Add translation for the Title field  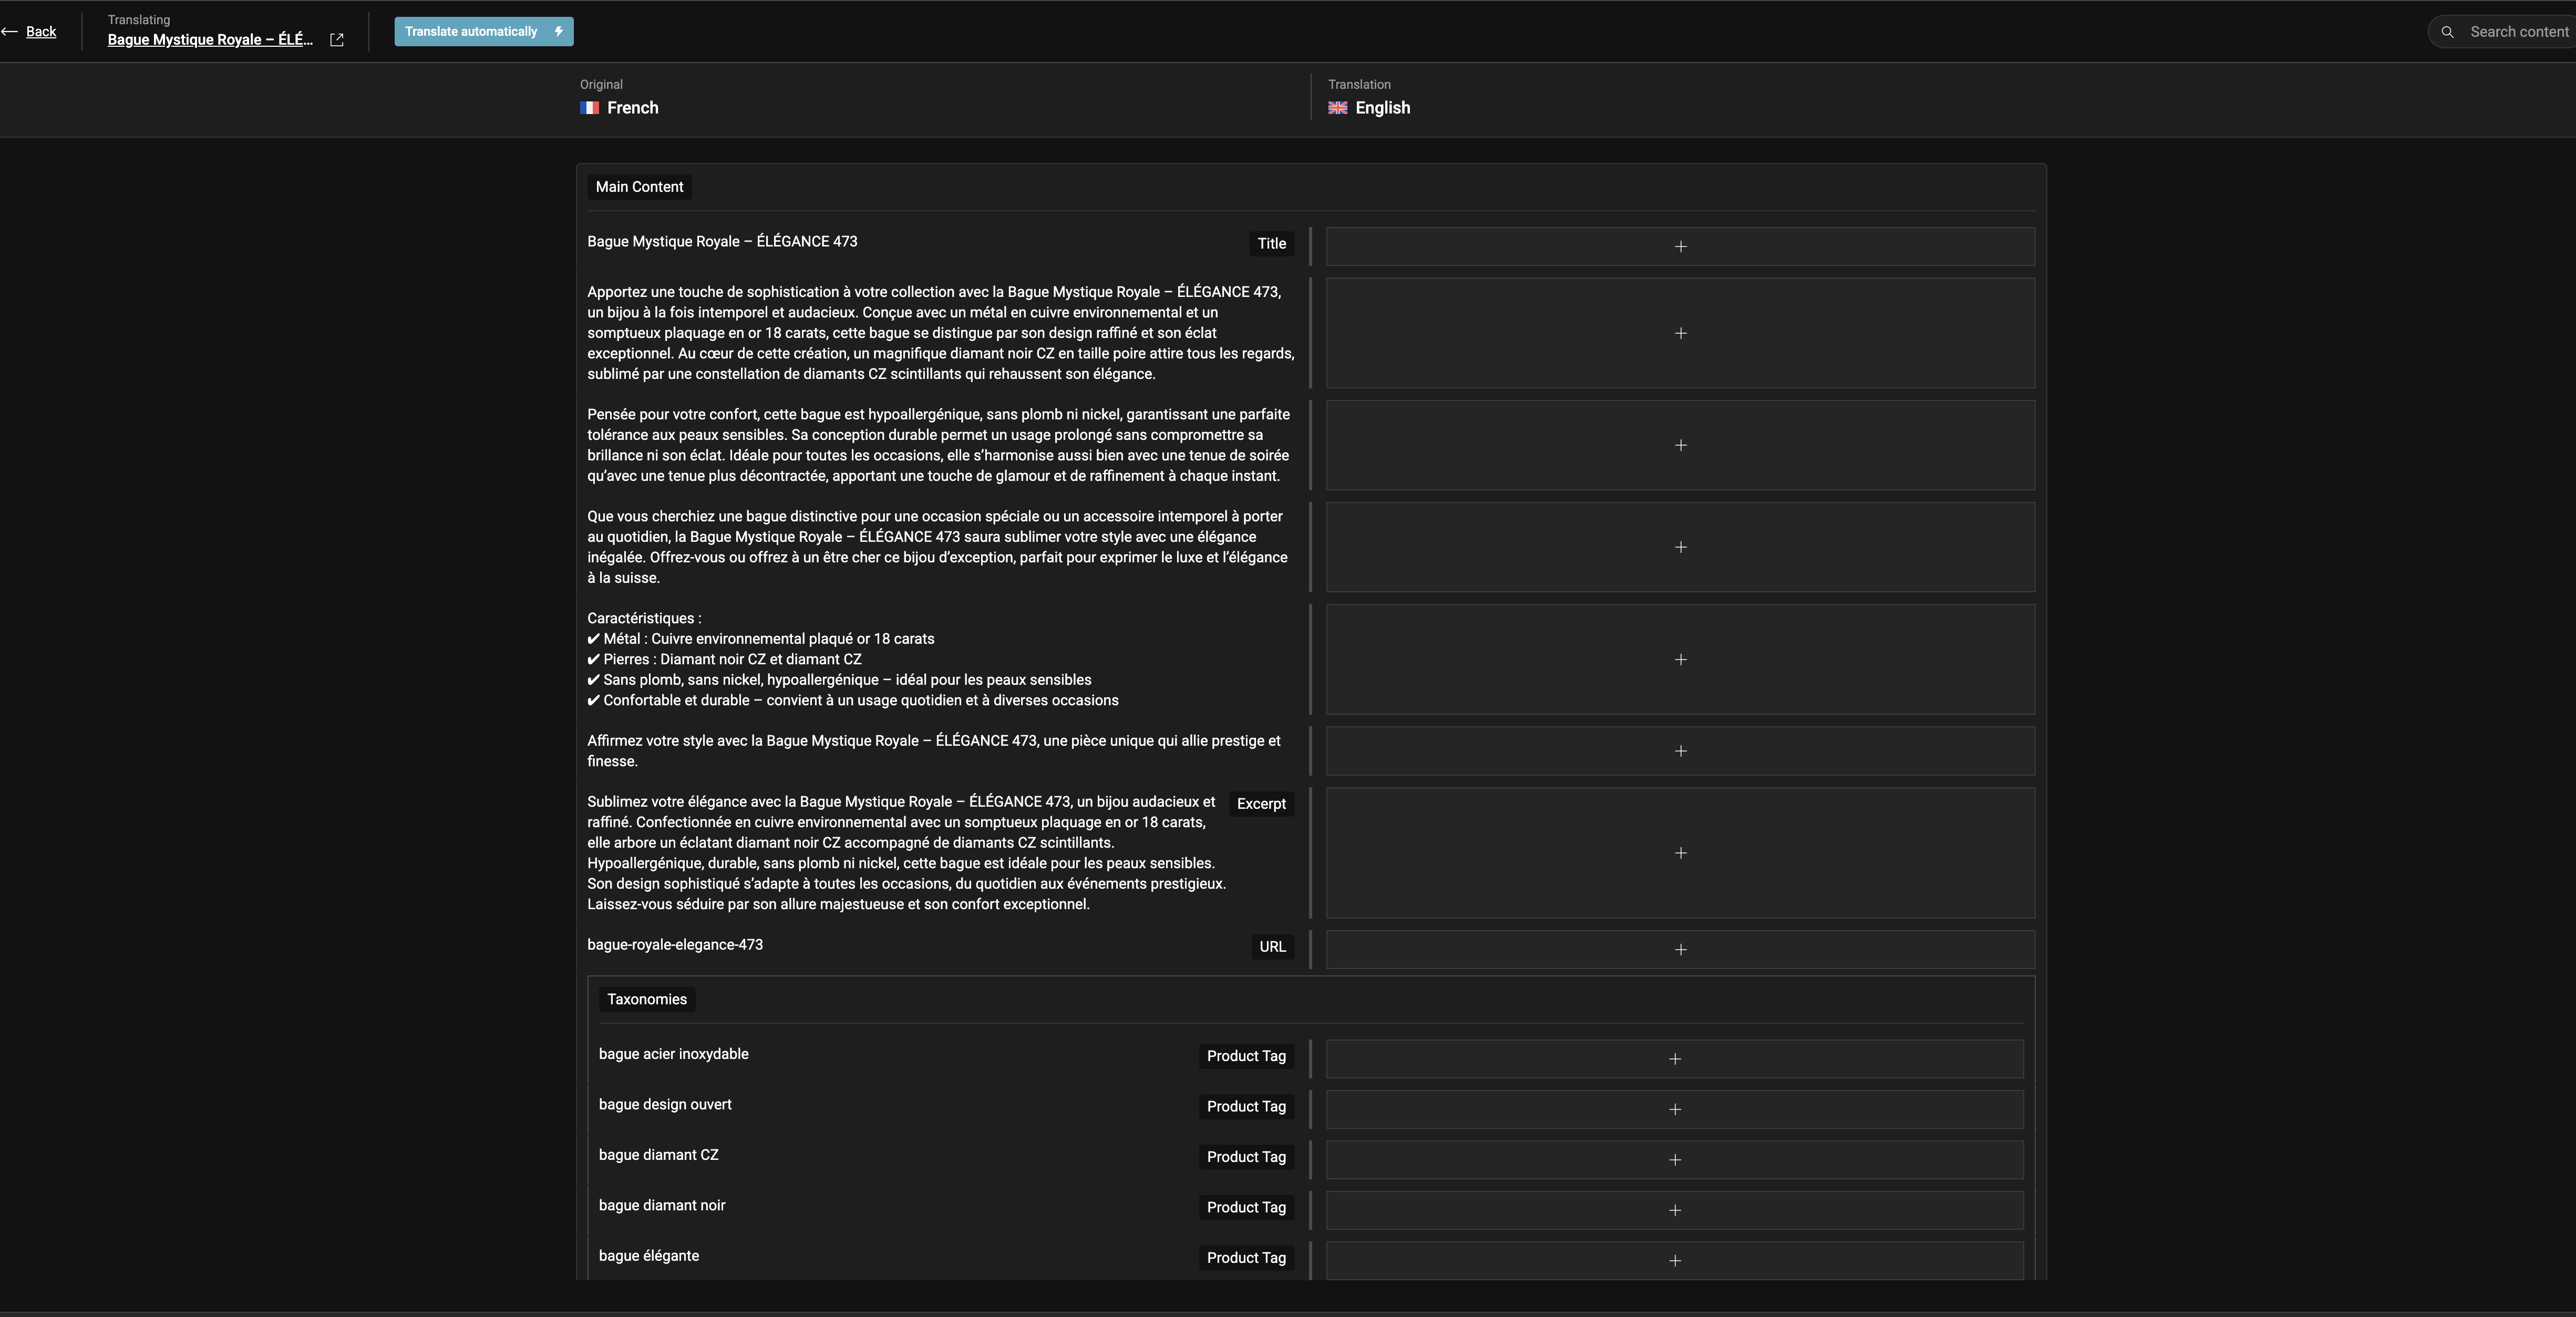1680,246
